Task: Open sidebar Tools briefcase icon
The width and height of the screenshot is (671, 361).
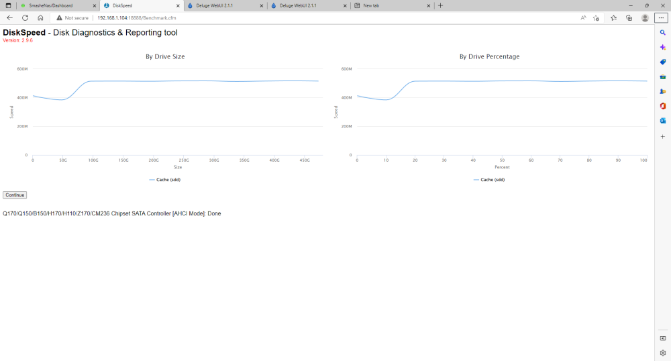Action: click(x=663, y=76)
